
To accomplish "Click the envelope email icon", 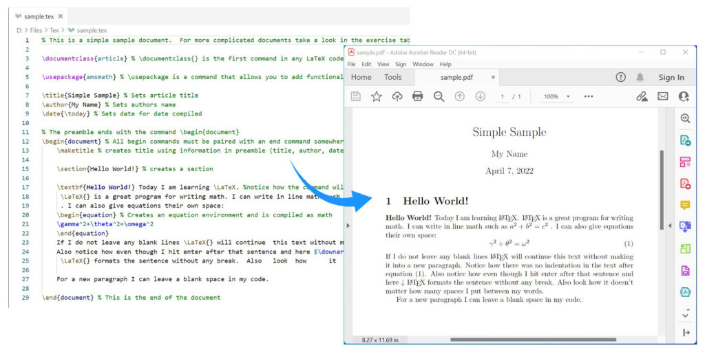I will pyautogui.click(x=662, y=97).
